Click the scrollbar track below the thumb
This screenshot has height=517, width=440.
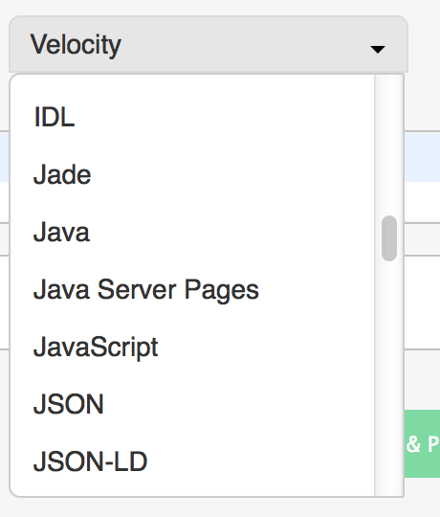[x=389, y=378]
